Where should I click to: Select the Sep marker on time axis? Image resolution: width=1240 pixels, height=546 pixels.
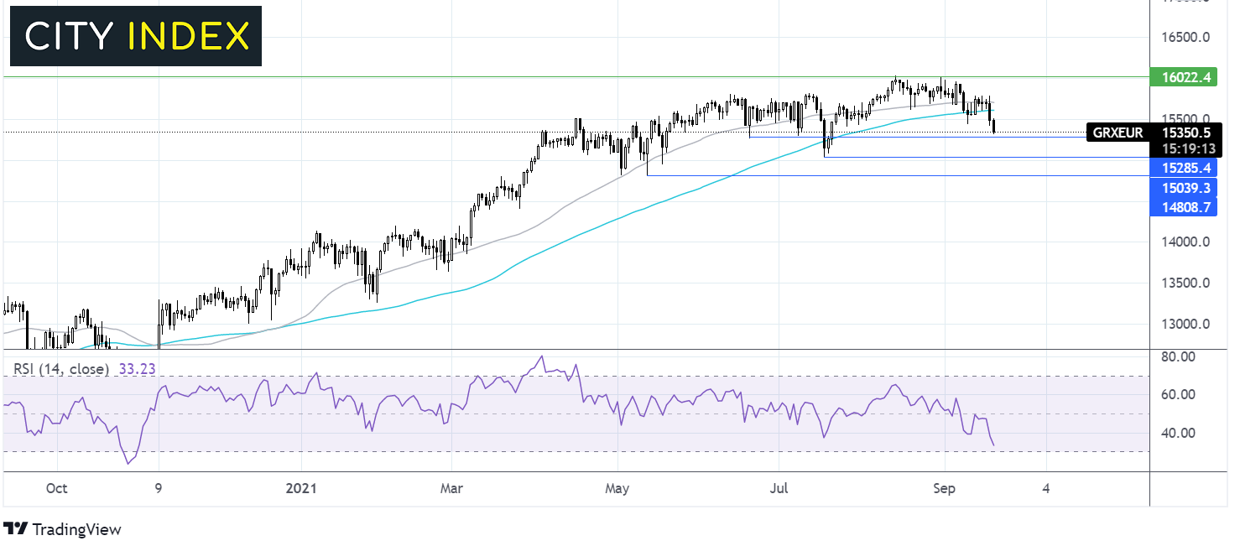(944, 487)
